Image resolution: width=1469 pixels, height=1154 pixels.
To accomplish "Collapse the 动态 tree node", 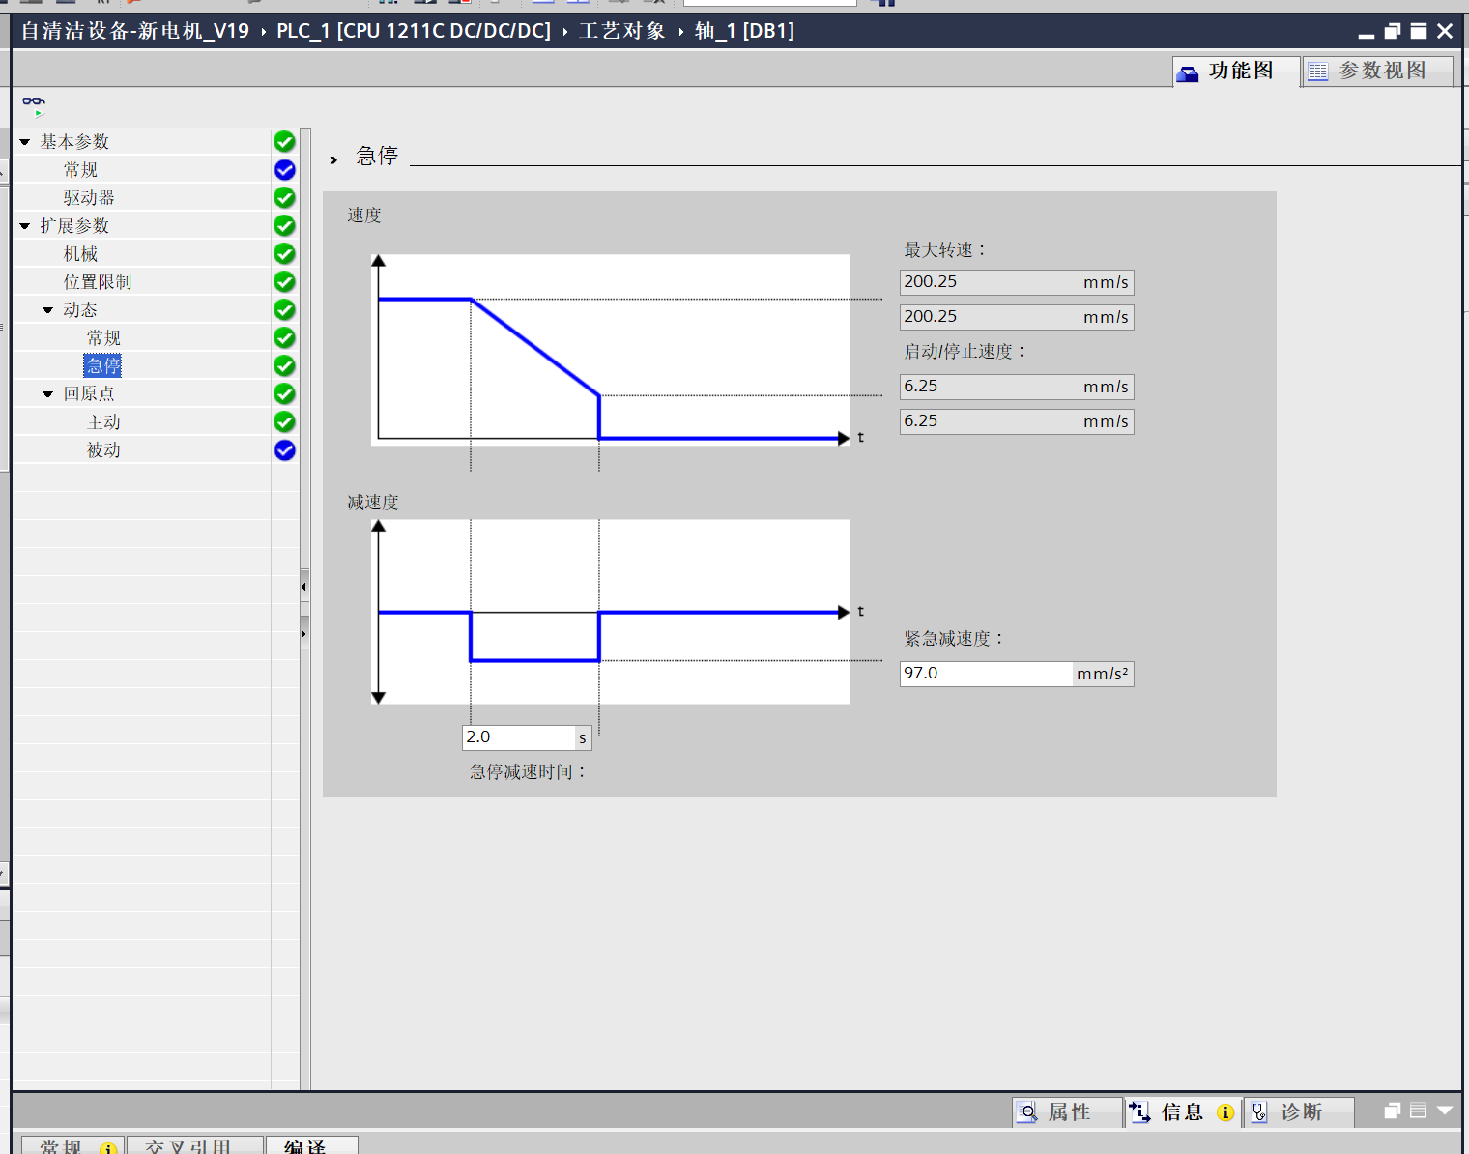I will 48,310.
